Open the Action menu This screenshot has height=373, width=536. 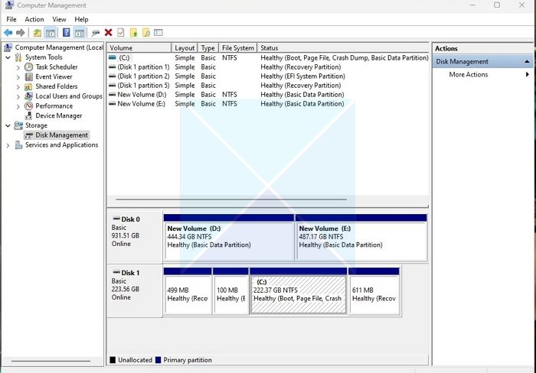point(34,19)
